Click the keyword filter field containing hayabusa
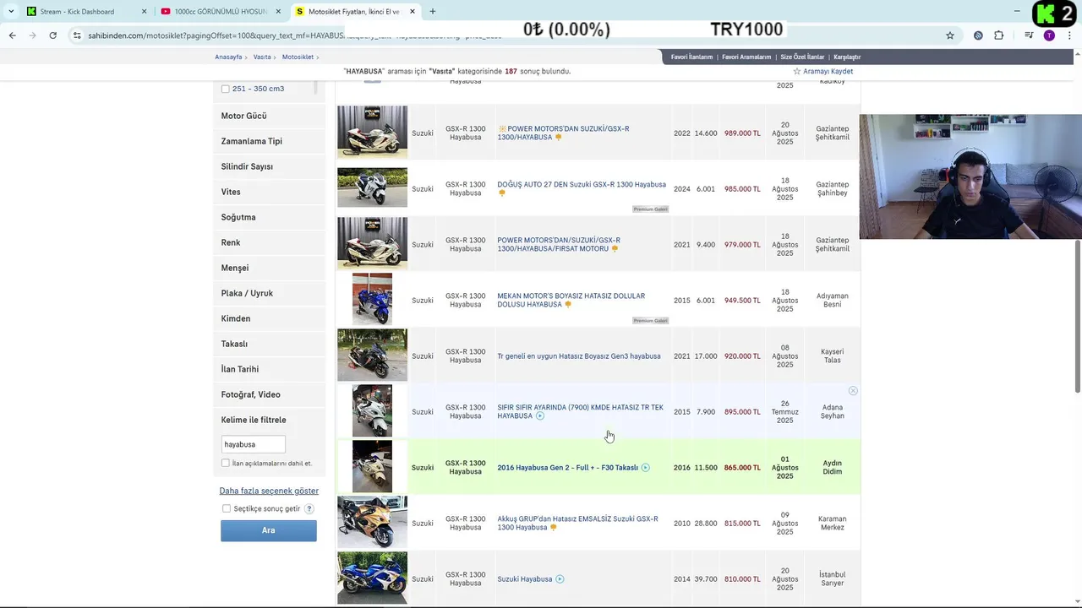This screenshot has height=608, width=1082. point(253,444)
